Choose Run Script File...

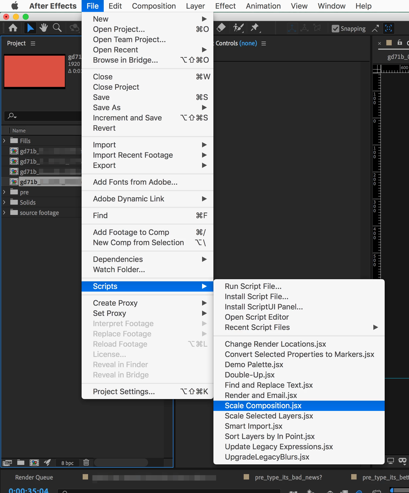[x=299, y=286]
